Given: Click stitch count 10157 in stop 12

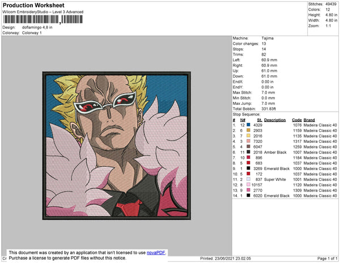Looking at the screenshot, I should tap(257, 185).
